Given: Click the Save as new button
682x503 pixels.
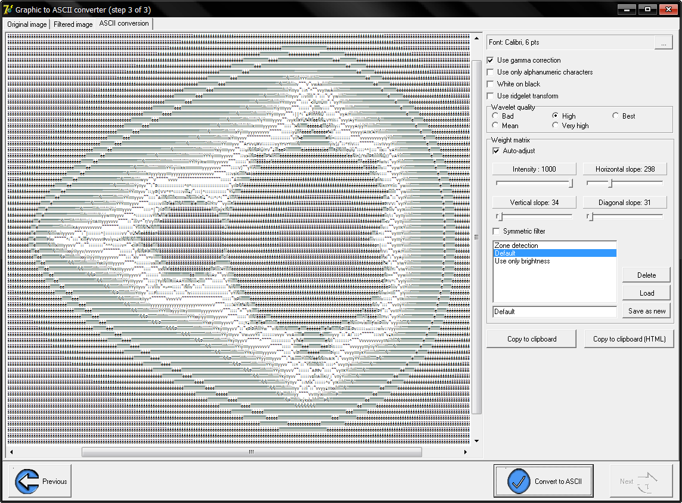Looking at the screenshot, I should point(646,311).
